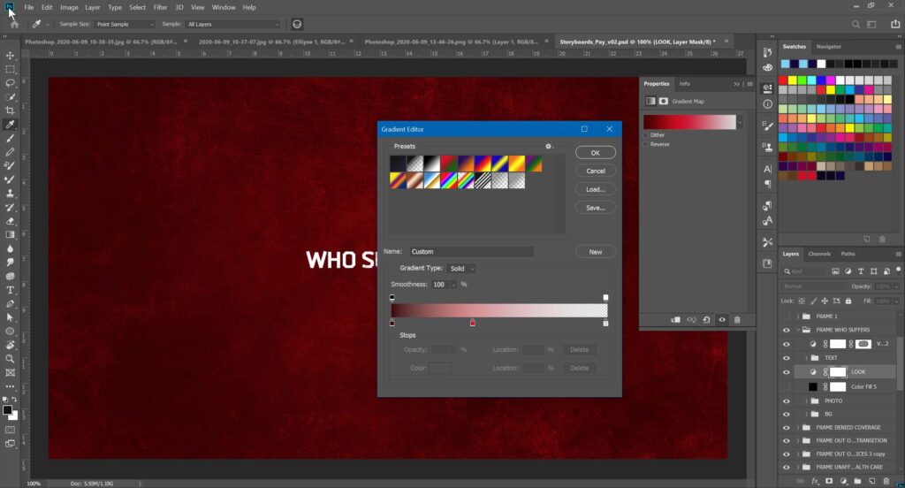This screenshot has width=905, height=488.
Task: Switch to the Channels tab
Action: point(819,254)
